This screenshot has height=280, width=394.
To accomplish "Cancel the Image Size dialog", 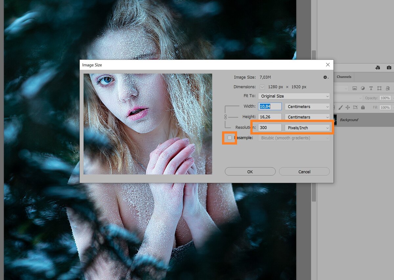I will (304, 172).
